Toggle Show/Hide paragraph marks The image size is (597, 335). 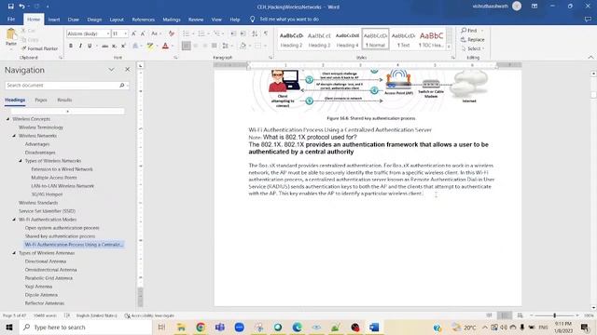[266, 33]
